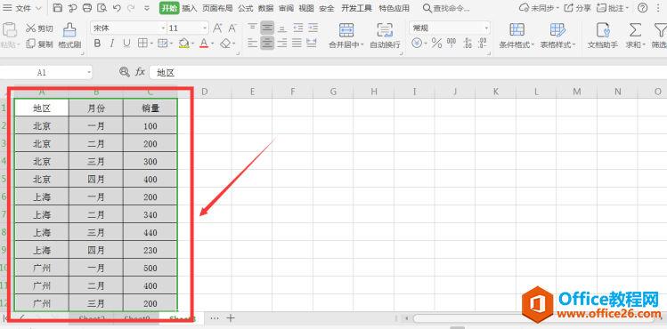
Task: Toggle top vertical alignment
Action: 253,28
